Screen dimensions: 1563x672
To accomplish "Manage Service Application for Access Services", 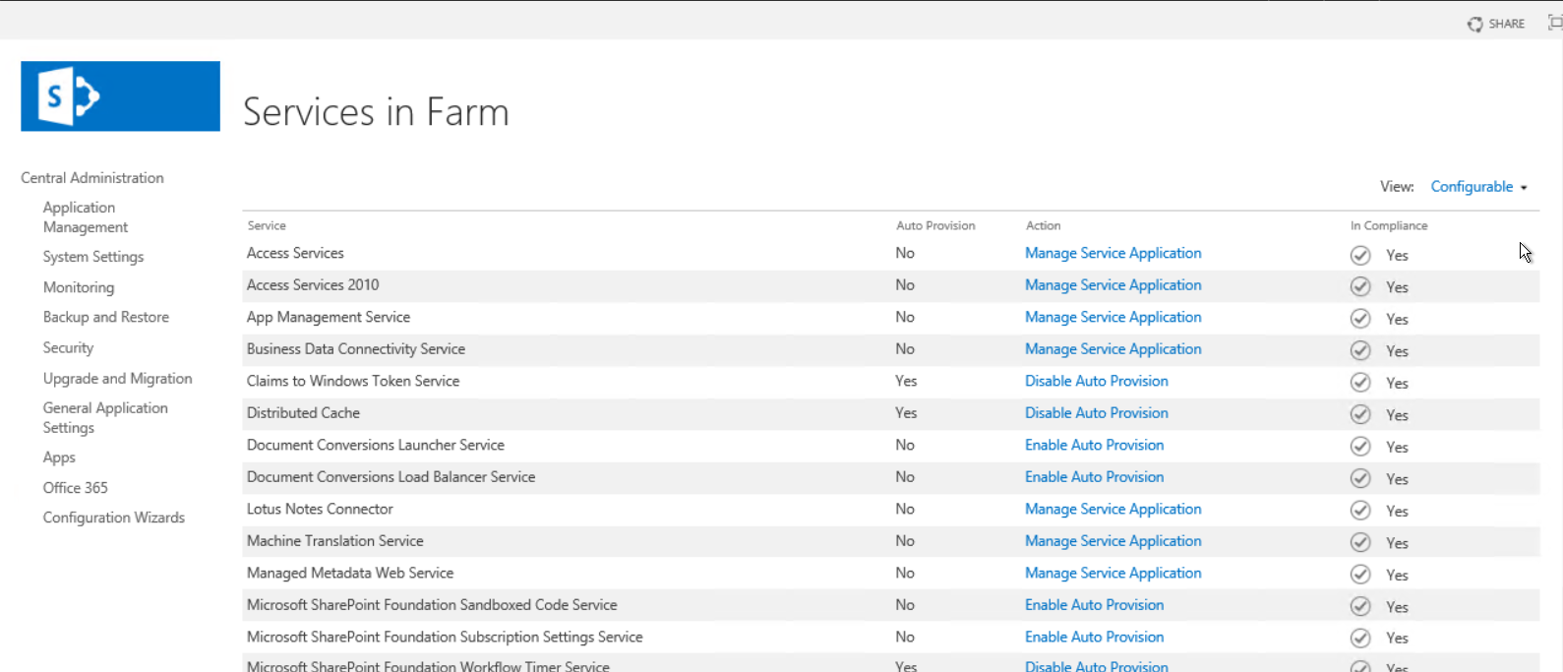I will click(x=1113, y=253).
